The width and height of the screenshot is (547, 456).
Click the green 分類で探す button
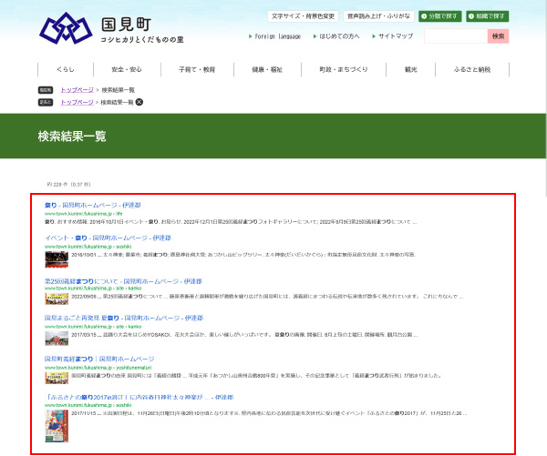pyautogui.click(x=440, y=16)
